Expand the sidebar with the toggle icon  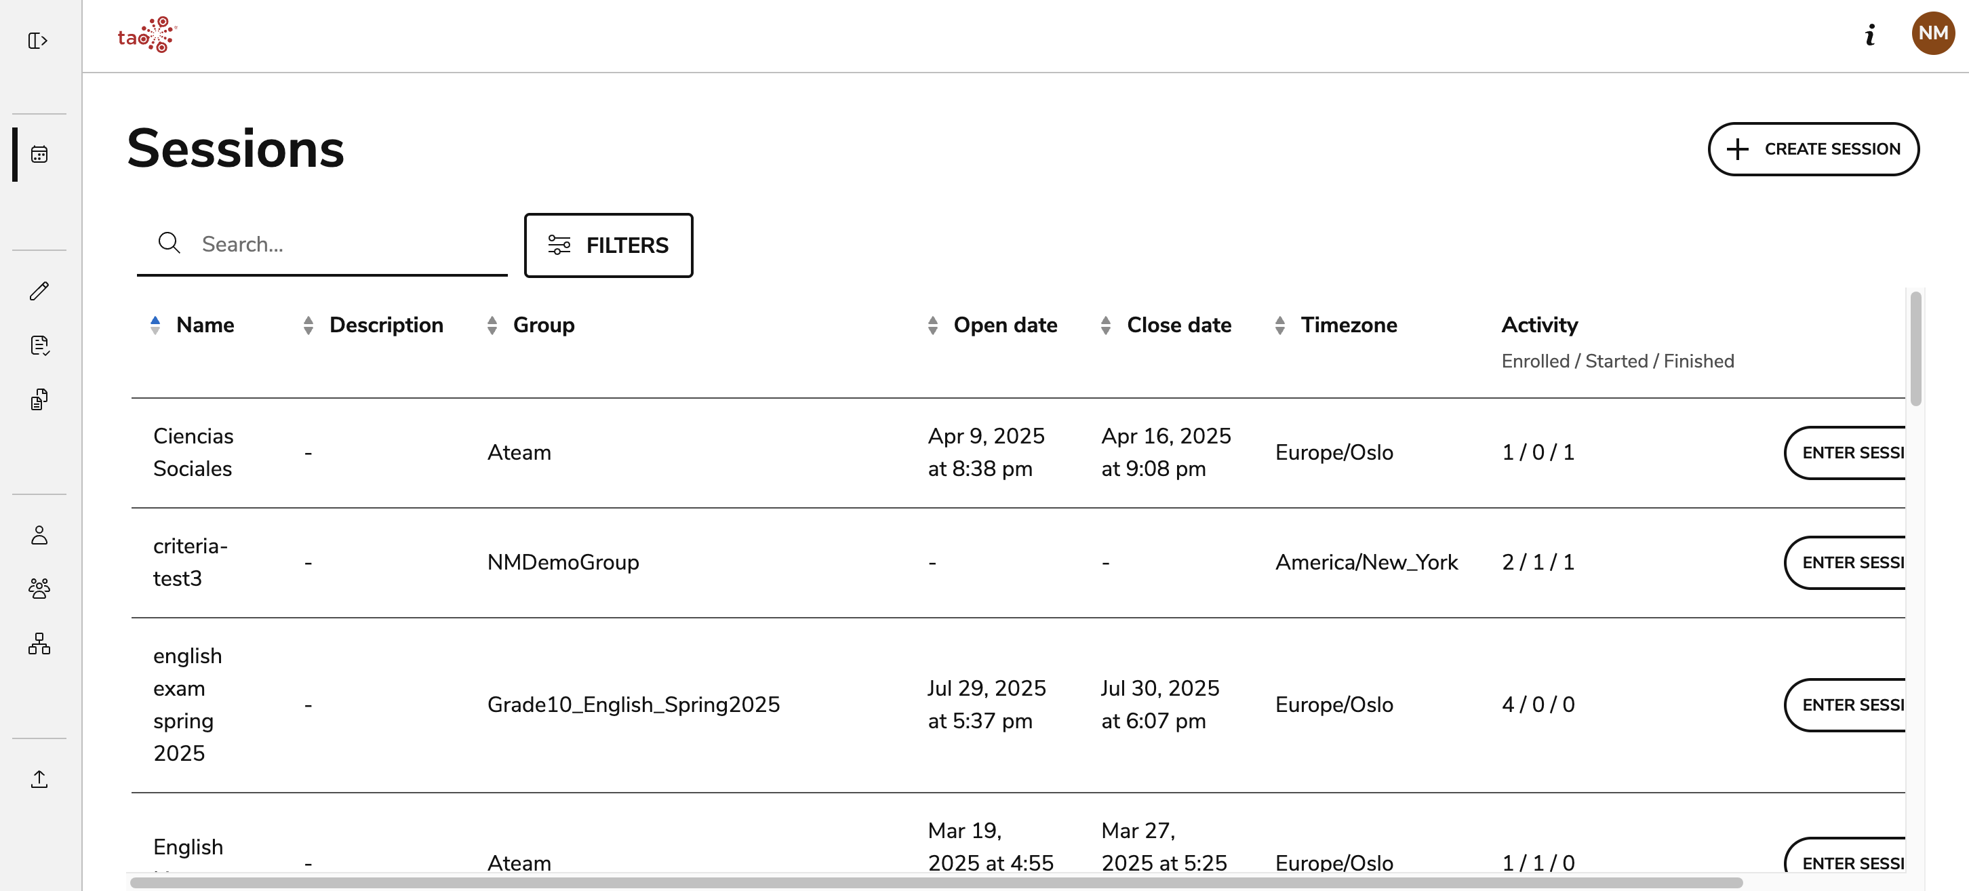(38, 41)
